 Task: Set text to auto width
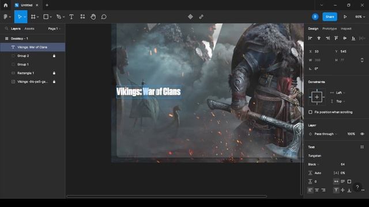pyautogui.click(x=336, y=182)
